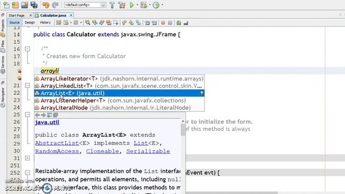Select ArrayListenerHelper<T> completion item
The width and height of the screenshot is (345, 194).
point(119,100)
